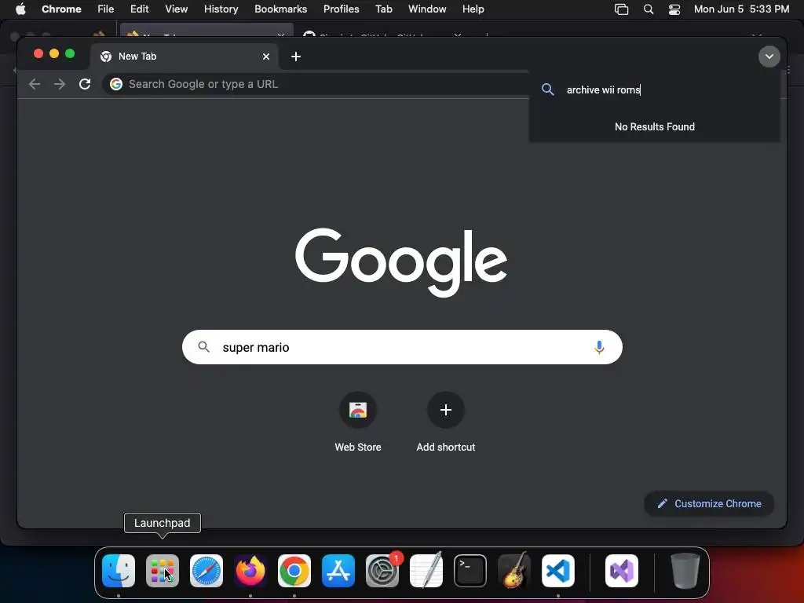Open the Bookmarks menu
The image size is (804, 603).
(280, 9)
